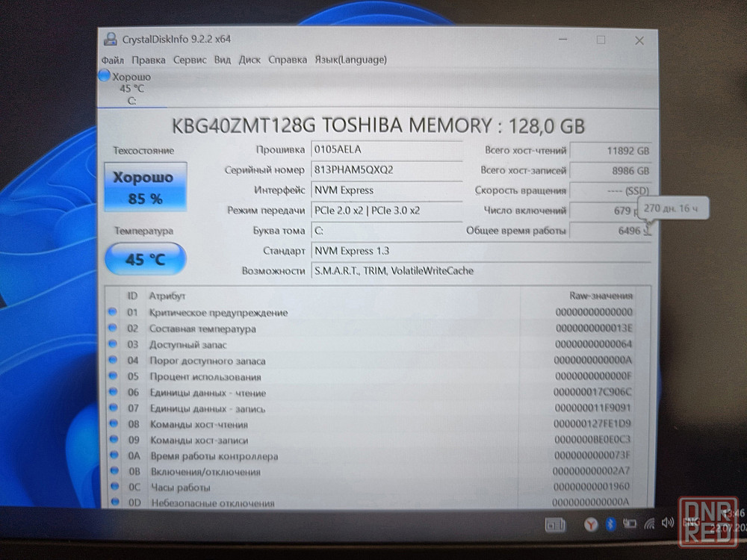Click the Yandex icon in the system tray

click(x=591, y=524)
